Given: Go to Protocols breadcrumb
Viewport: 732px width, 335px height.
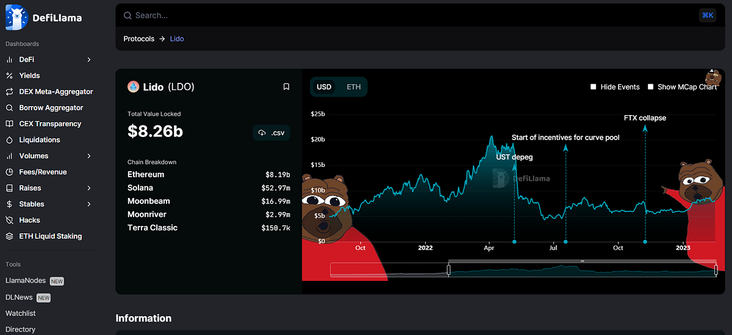Looking at the screenshot, I should click(x=139, y=38).
